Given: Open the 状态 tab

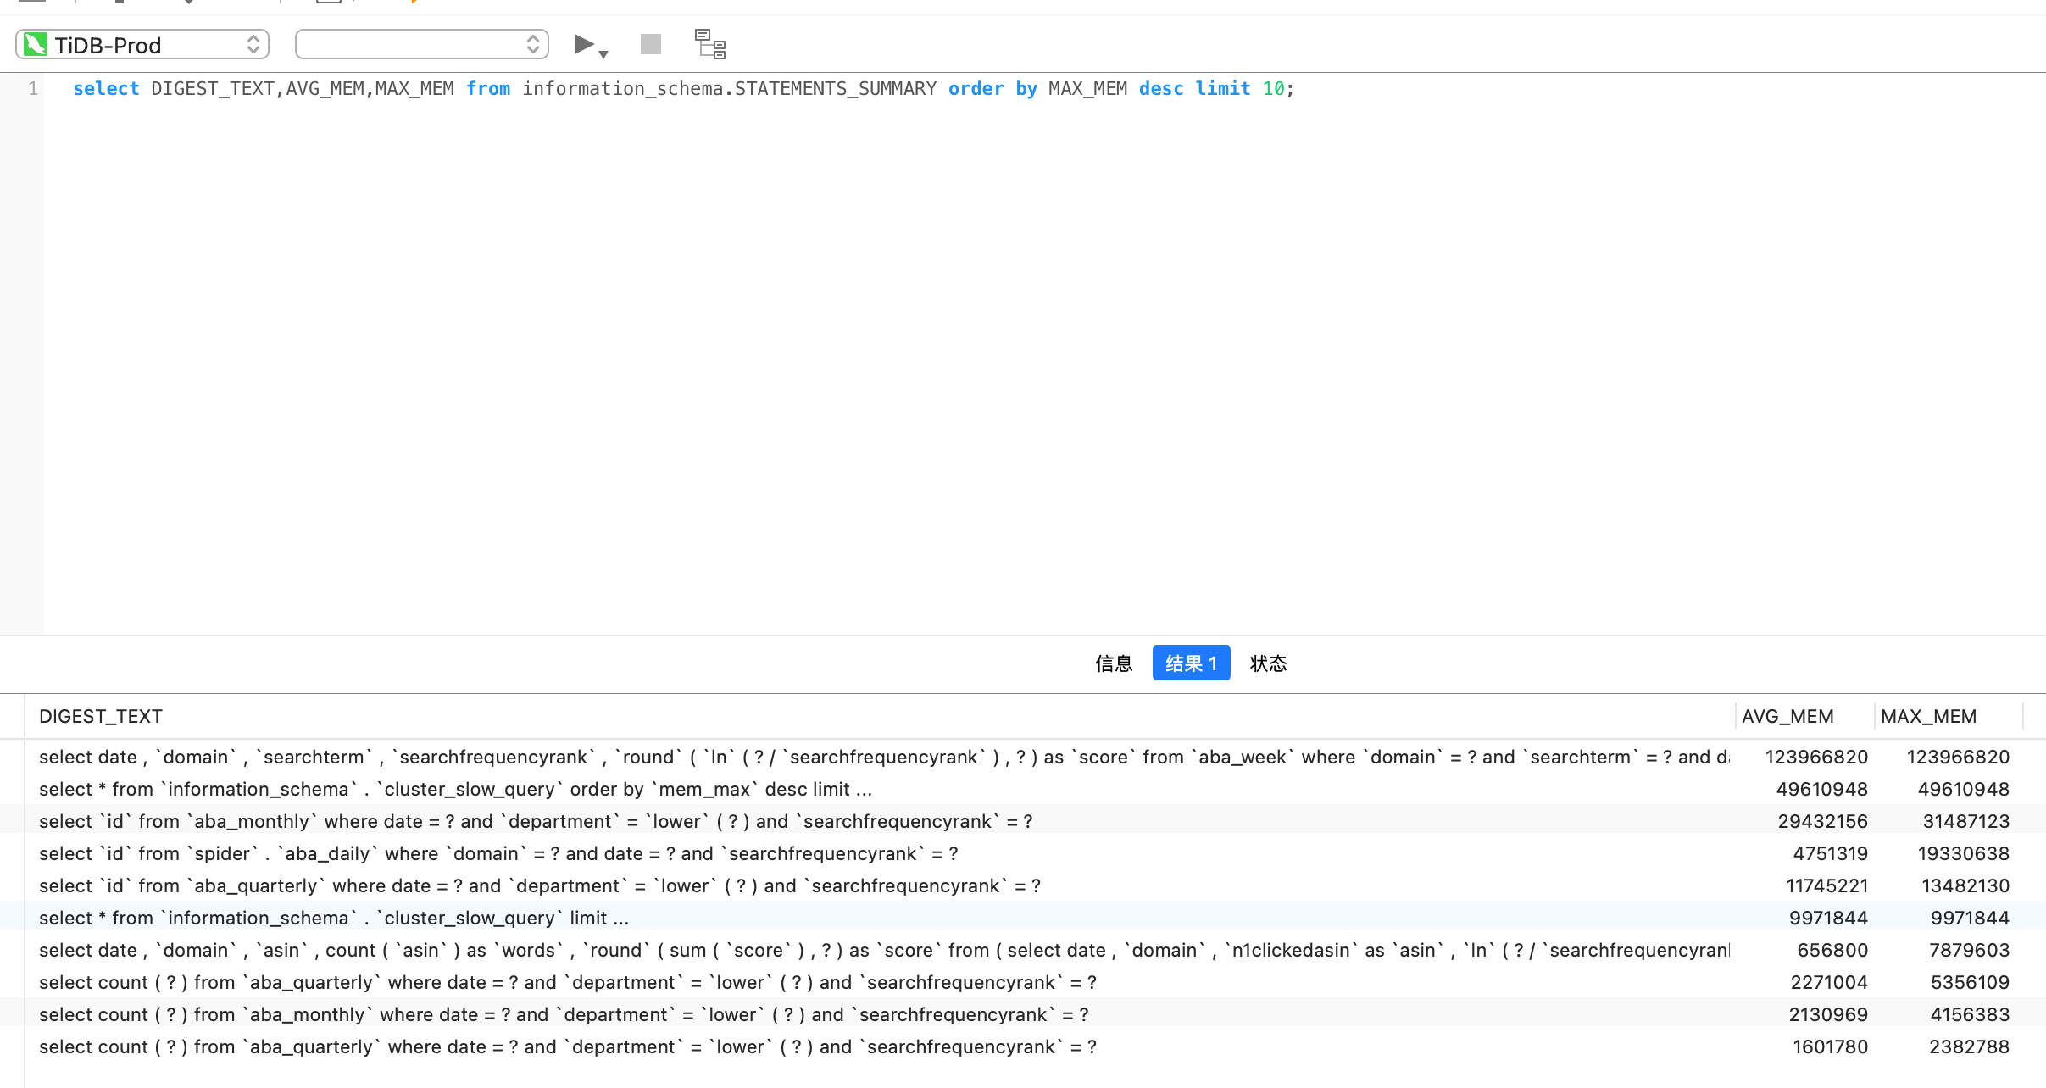Looking at the screenshot, I should point(1268,663).
